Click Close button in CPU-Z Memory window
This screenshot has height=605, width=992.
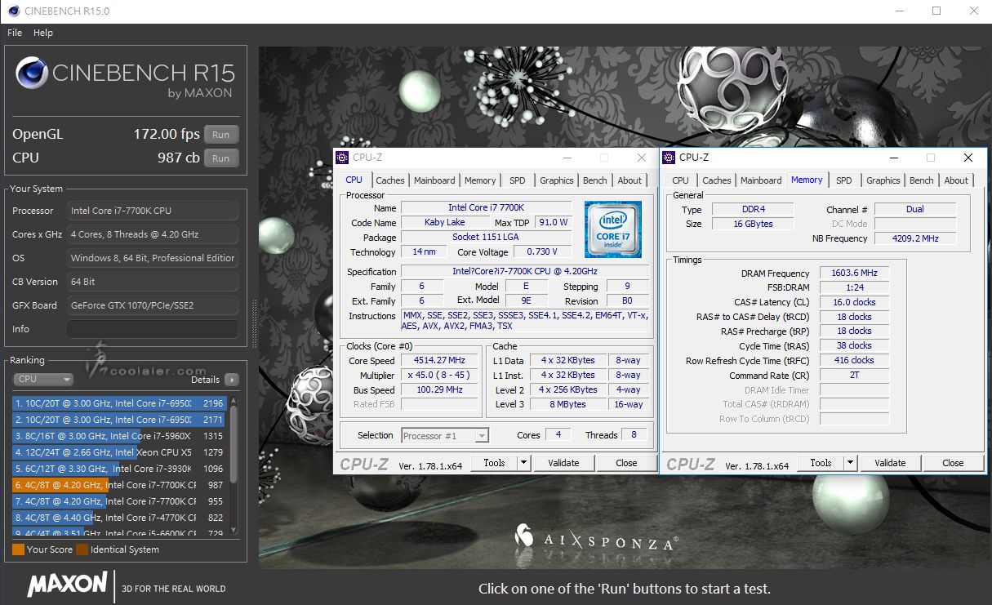[953, 463]
